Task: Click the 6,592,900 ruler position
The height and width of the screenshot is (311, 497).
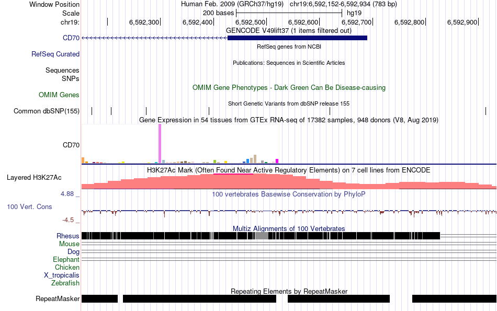Action: pos(462,22)
